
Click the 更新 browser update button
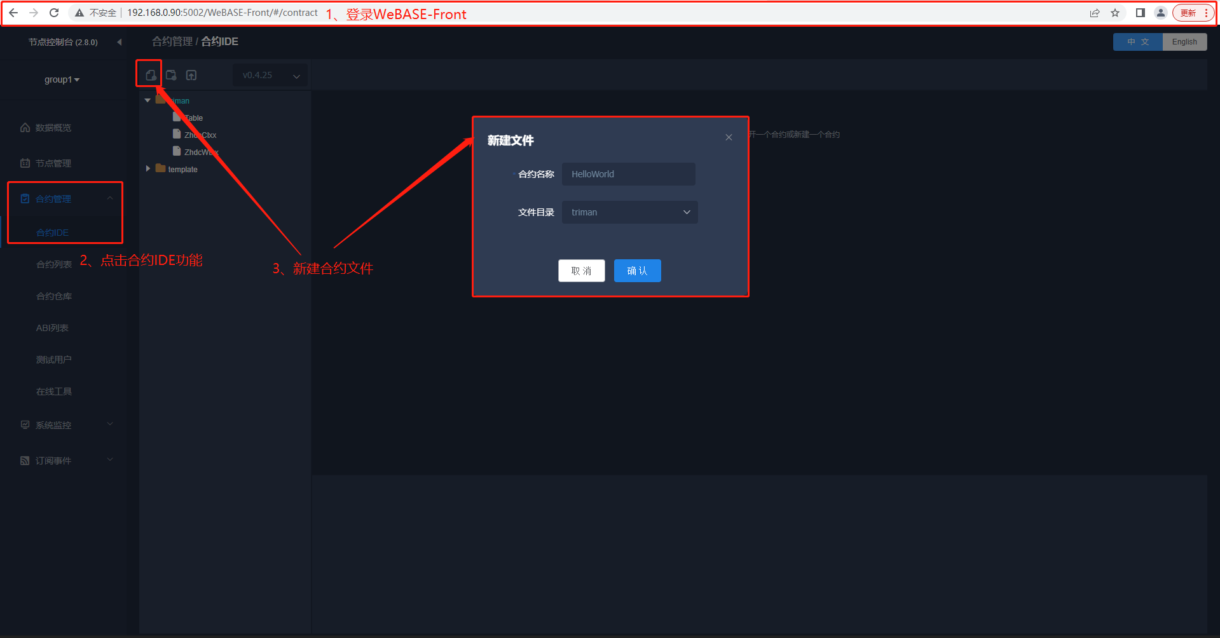pos(1193,13)
